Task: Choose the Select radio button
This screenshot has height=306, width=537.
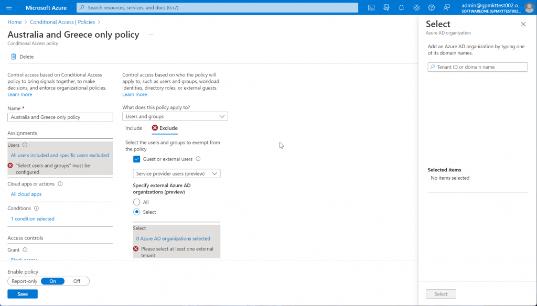Action: pyautogui.click(x=137, y=212)
